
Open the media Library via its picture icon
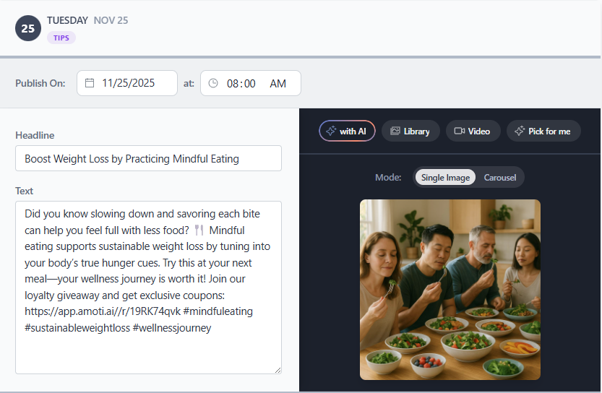395,131
